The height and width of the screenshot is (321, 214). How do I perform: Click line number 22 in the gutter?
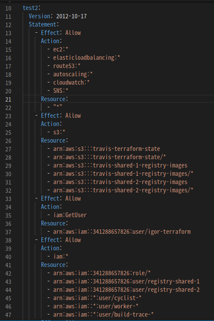8,108
